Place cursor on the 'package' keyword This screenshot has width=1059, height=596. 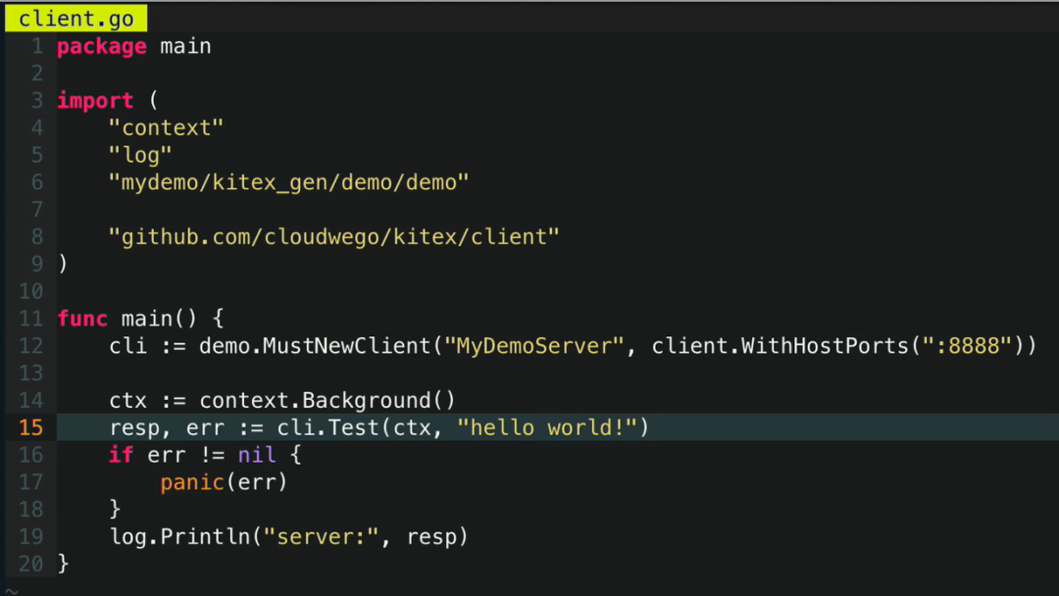[102, 46]
